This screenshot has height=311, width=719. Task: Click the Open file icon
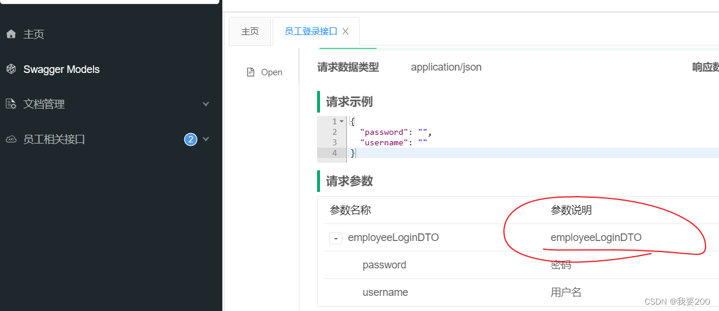250,72
